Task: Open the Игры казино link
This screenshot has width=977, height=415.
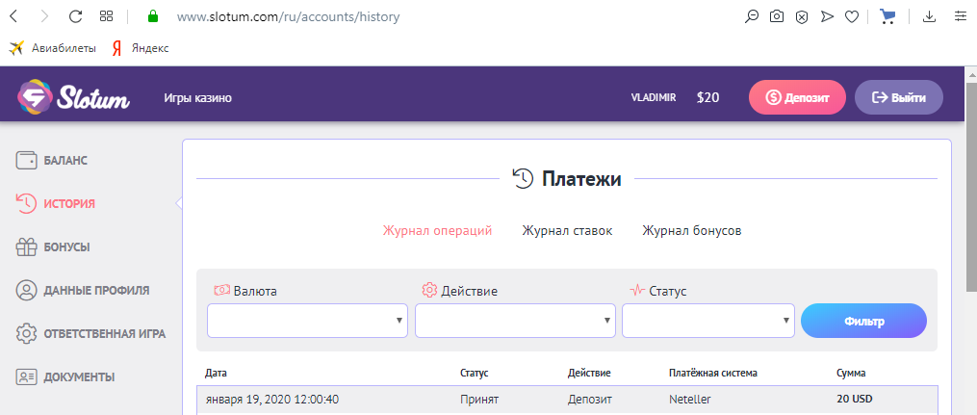Action: coord(198,98)
